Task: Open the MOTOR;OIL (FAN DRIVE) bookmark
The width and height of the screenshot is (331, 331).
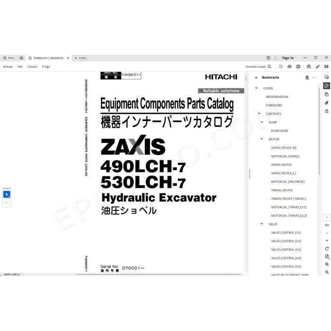Action: 288,182
